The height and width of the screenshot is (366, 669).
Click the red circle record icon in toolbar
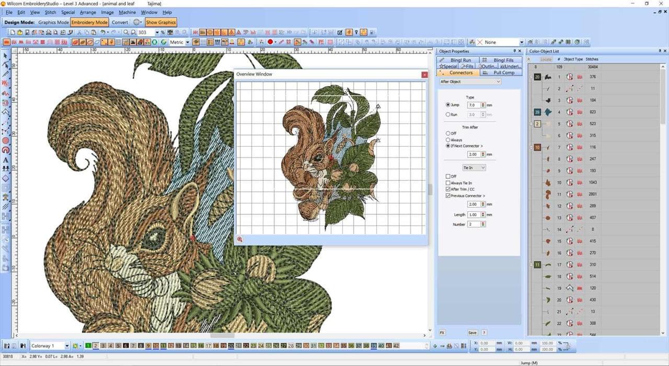[x=270, y=42]
